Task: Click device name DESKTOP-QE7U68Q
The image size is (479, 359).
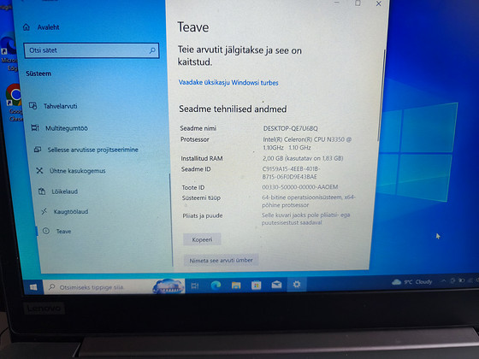Action: tap(291, 128)
